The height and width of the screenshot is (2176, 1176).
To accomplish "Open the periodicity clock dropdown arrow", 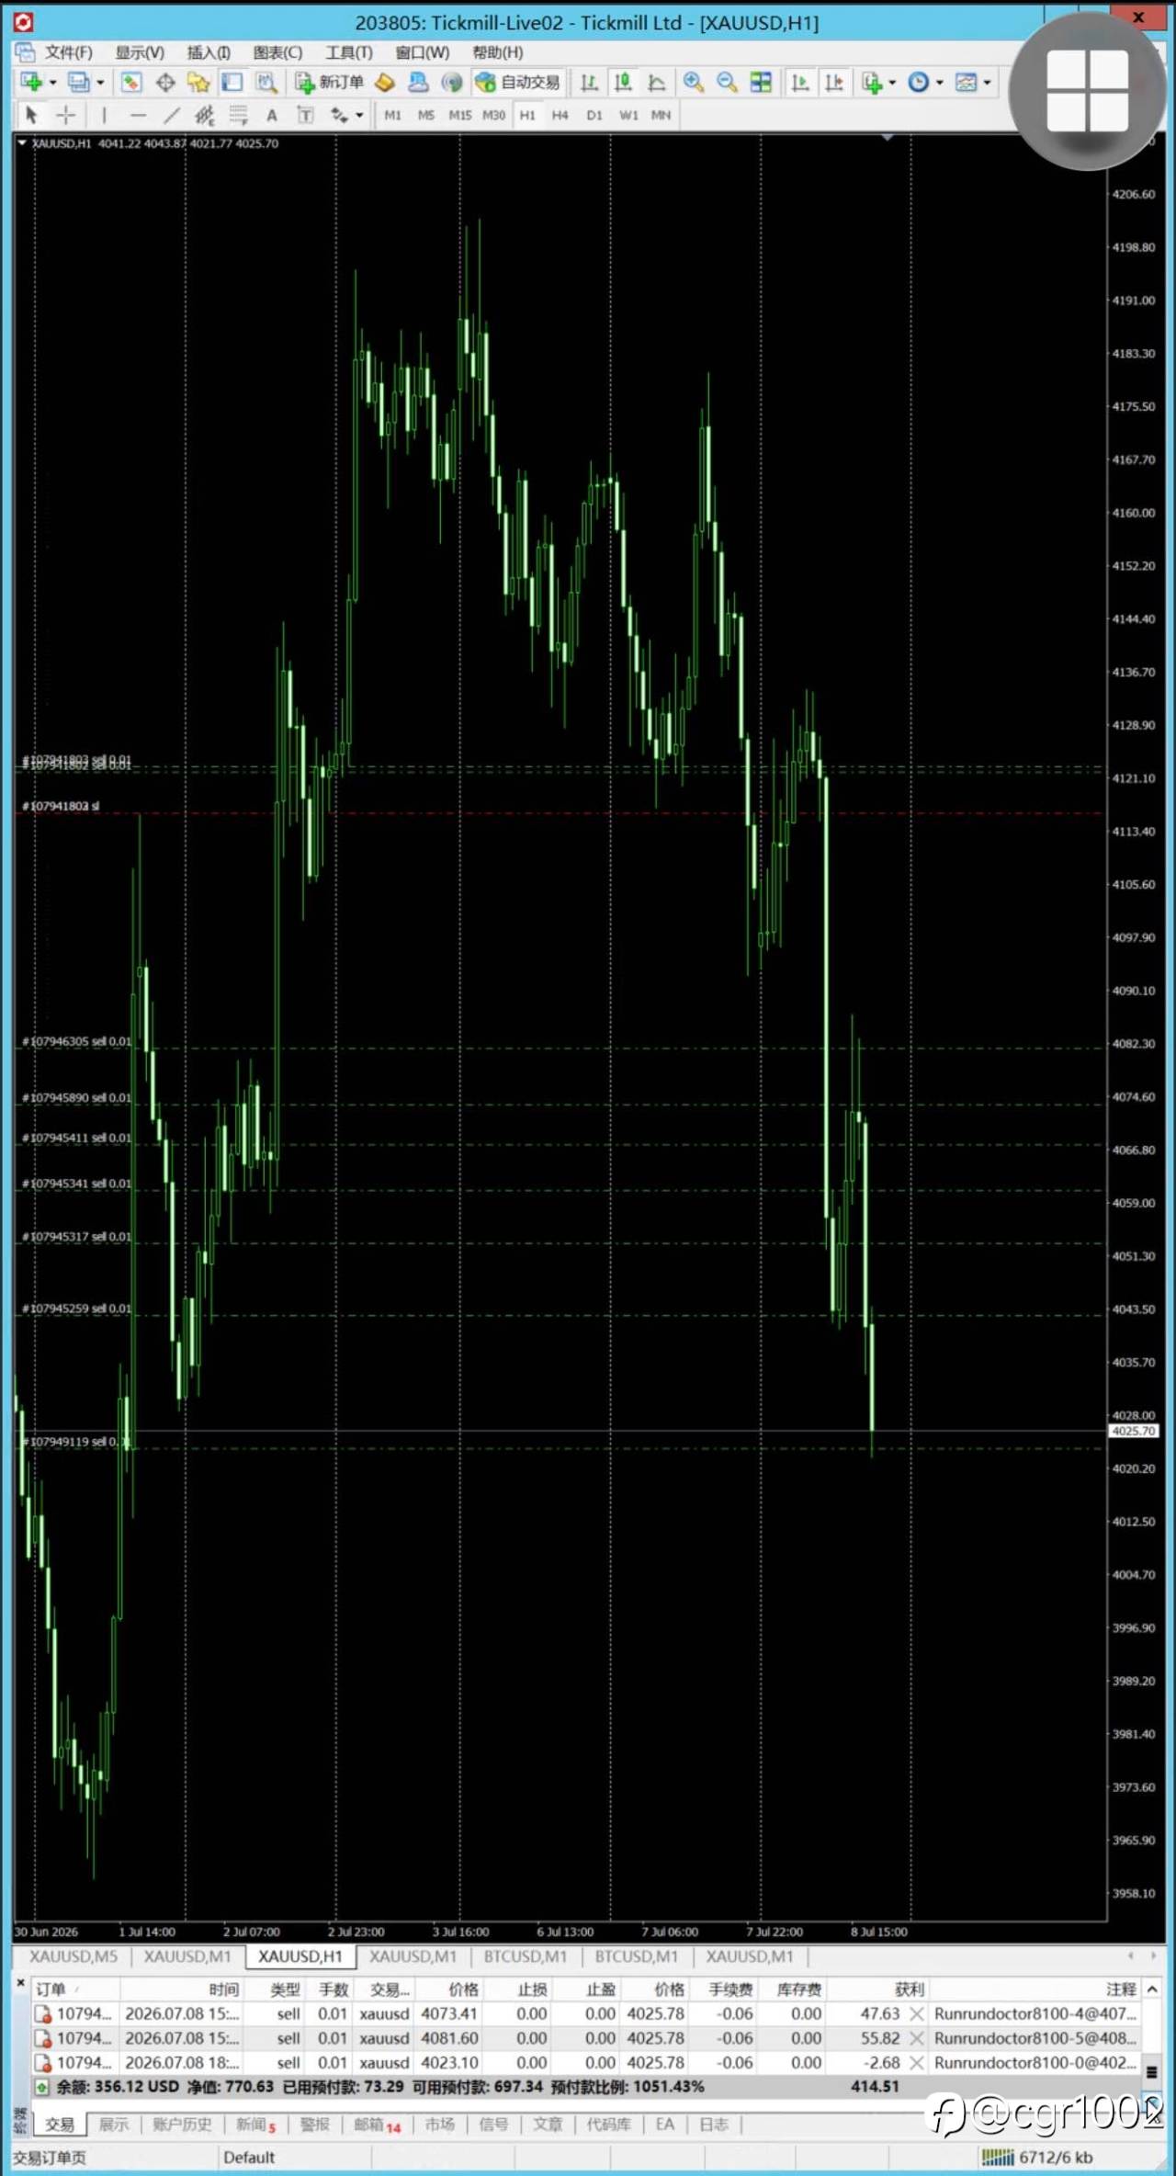I will point(939,83).
